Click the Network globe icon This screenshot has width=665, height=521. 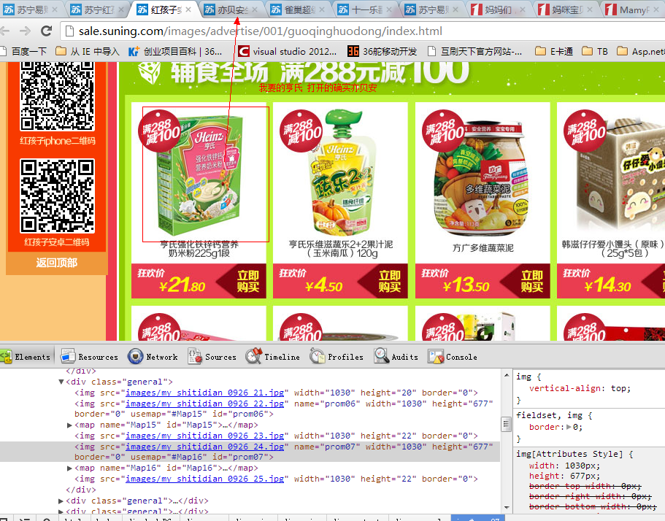point(135,357)
